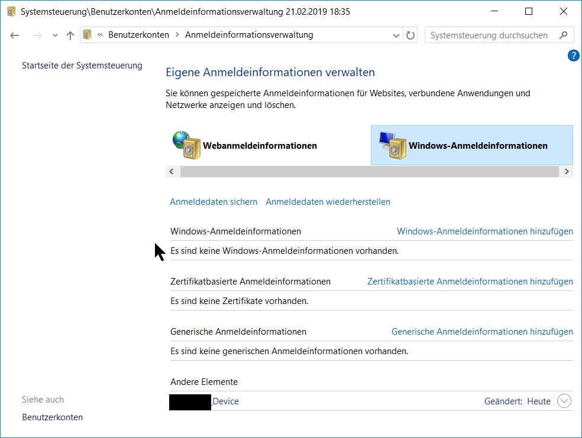Select the Webanmeldeinformationen tab
Image resolution: width=582 pixels, height=438 pixels.
click(x=260, y=146)
